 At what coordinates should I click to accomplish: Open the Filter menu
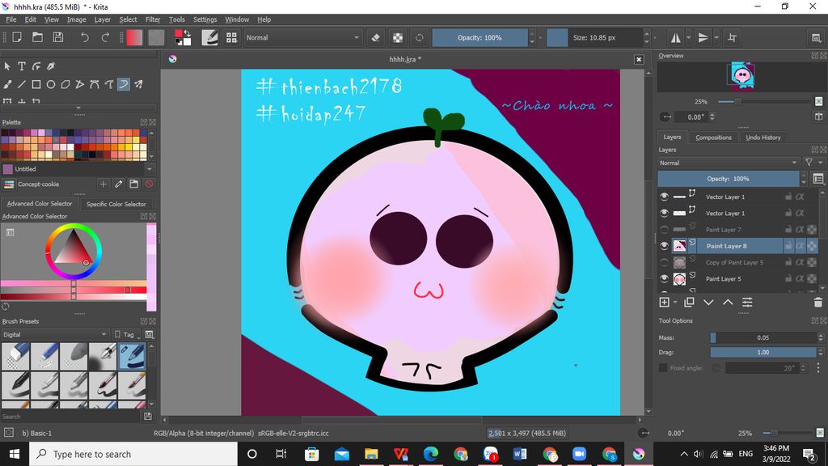[153, 19]
